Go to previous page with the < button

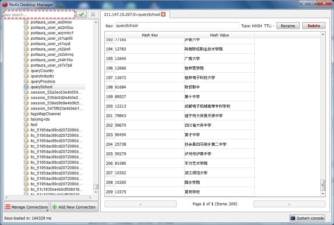[140, 204]
